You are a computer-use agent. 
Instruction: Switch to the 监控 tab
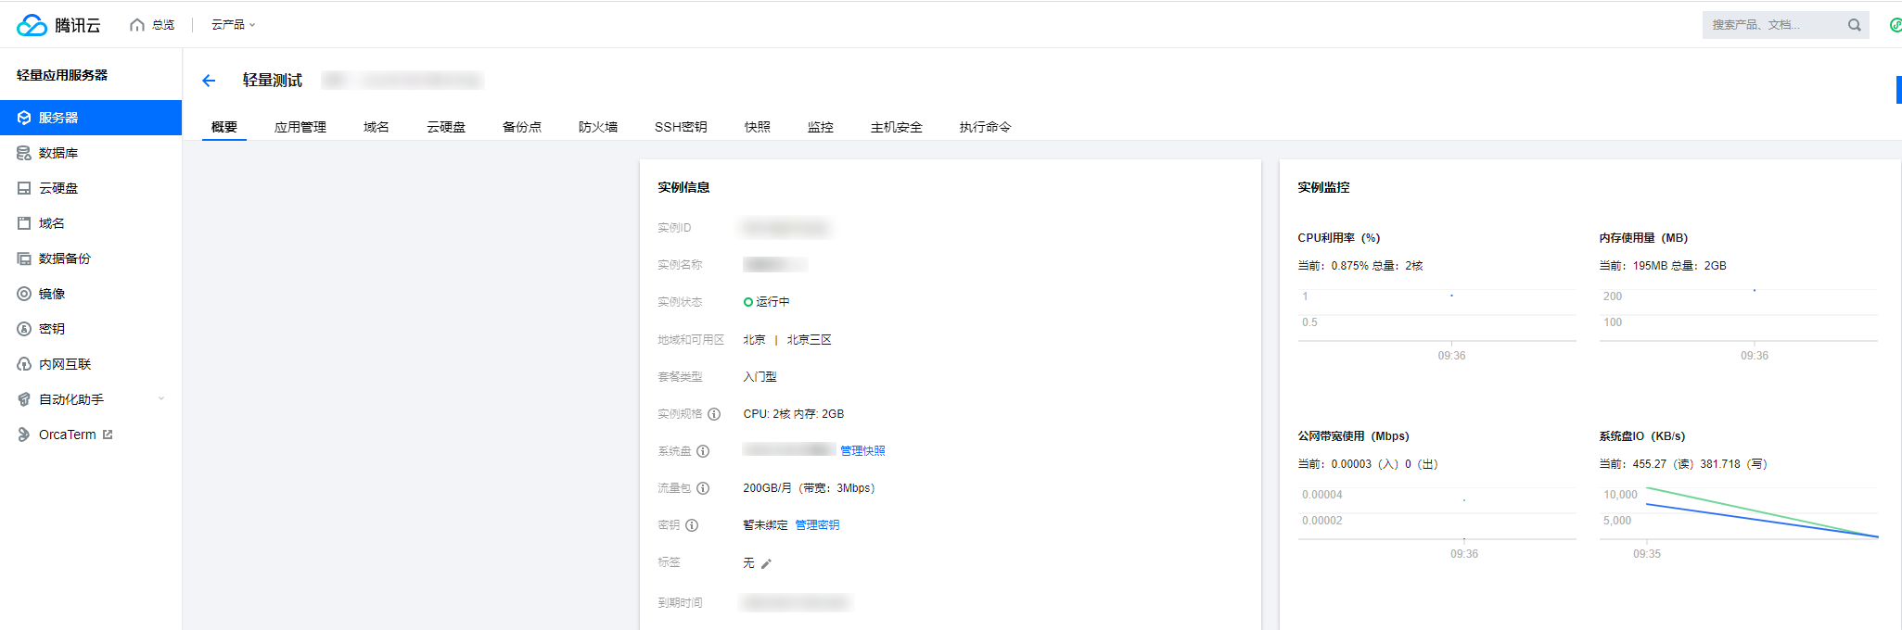click(821, 127)
